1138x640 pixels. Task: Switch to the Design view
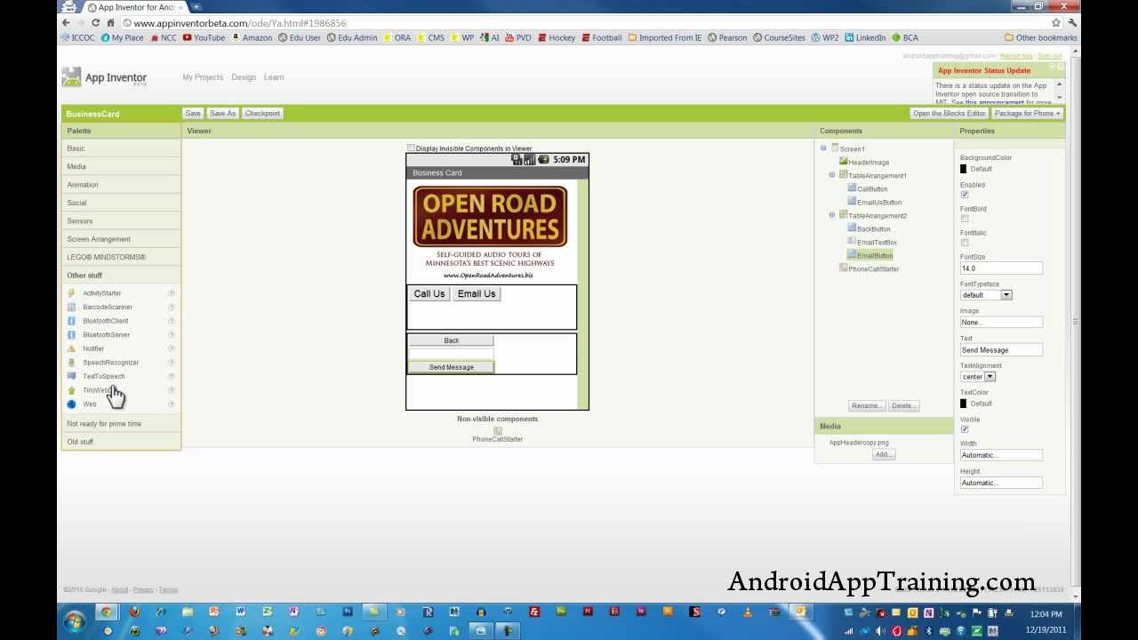(x=244, y=77)
